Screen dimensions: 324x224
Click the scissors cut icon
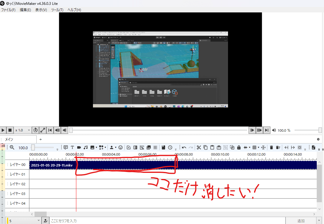(199, 147)
